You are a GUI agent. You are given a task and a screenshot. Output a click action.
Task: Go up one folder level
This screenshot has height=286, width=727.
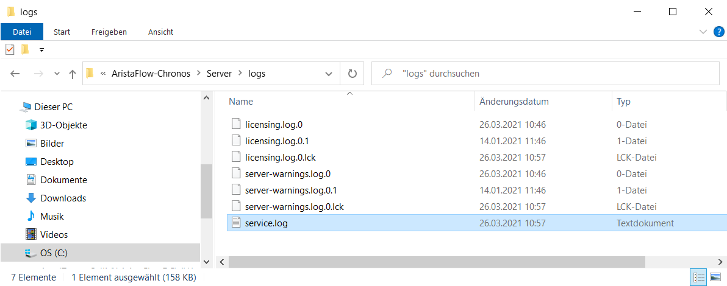[x=73, y=74]
